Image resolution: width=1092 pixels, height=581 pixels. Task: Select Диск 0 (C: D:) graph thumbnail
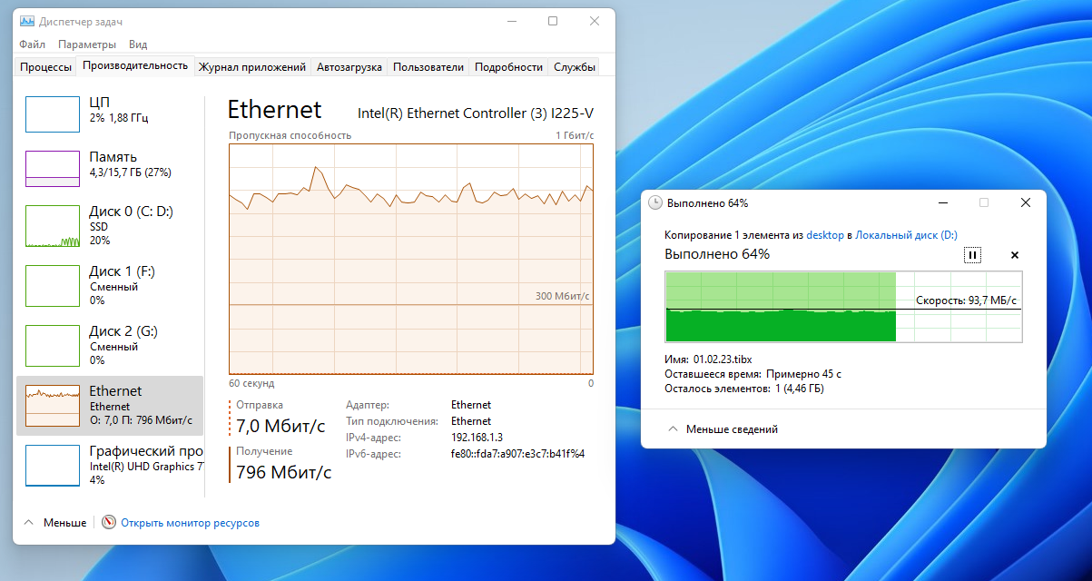[x=53, y=226]
